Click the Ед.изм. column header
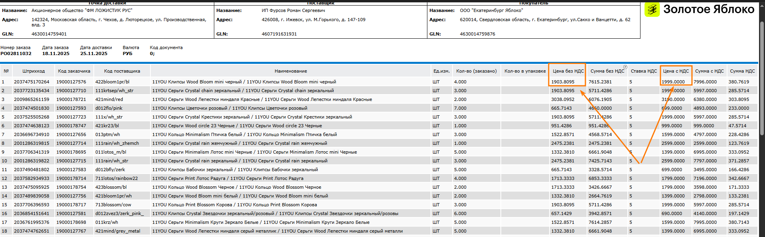The width and height of the screenshot is (765, 237). 441,71
